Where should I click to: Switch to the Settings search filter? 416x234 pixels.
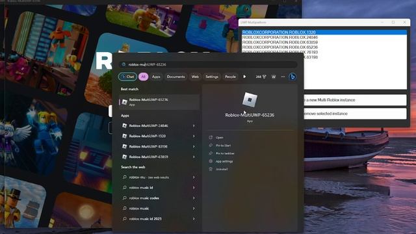coord(212,77)
